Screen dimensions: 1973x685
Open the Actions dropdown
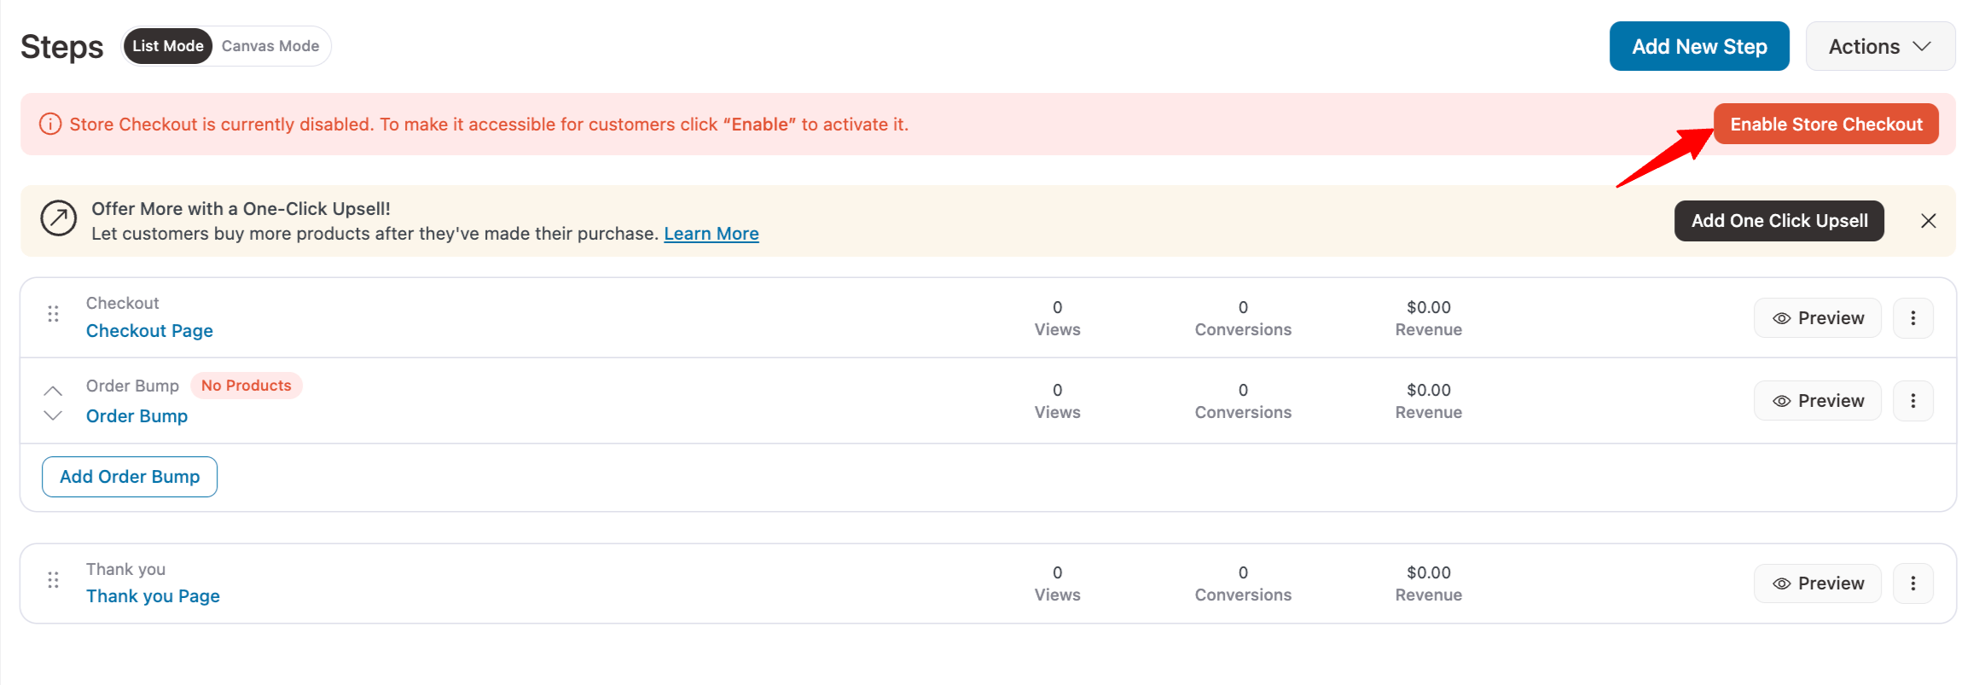1879,46
